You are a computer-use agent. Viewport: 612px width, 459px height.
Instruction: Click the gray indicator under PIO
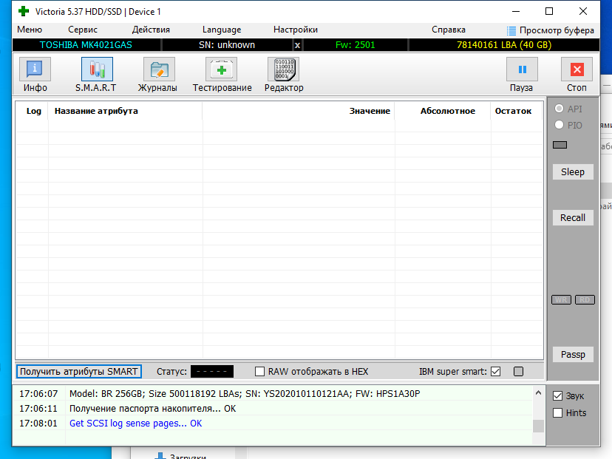click(560, 145)
